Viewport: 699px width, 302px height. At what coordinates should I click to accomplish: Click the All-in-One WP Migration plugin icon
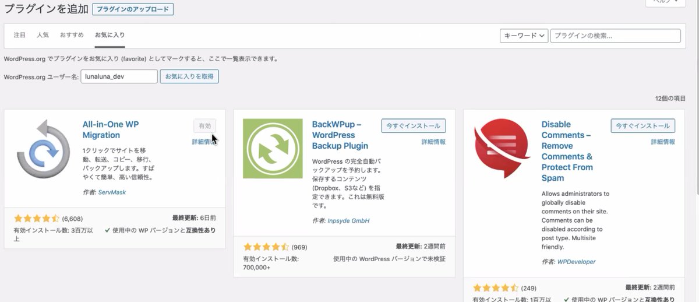pyautogui.click(x=44, y=149)
